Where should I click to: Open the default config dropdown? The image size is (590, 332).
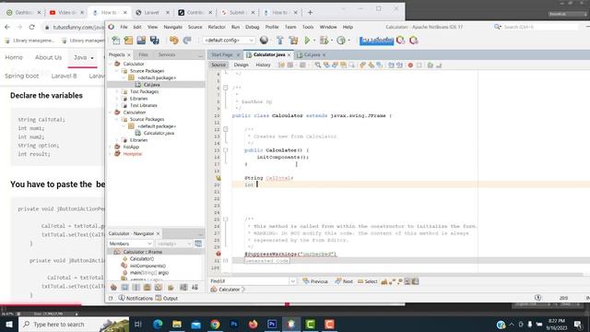tap(229, 41)
